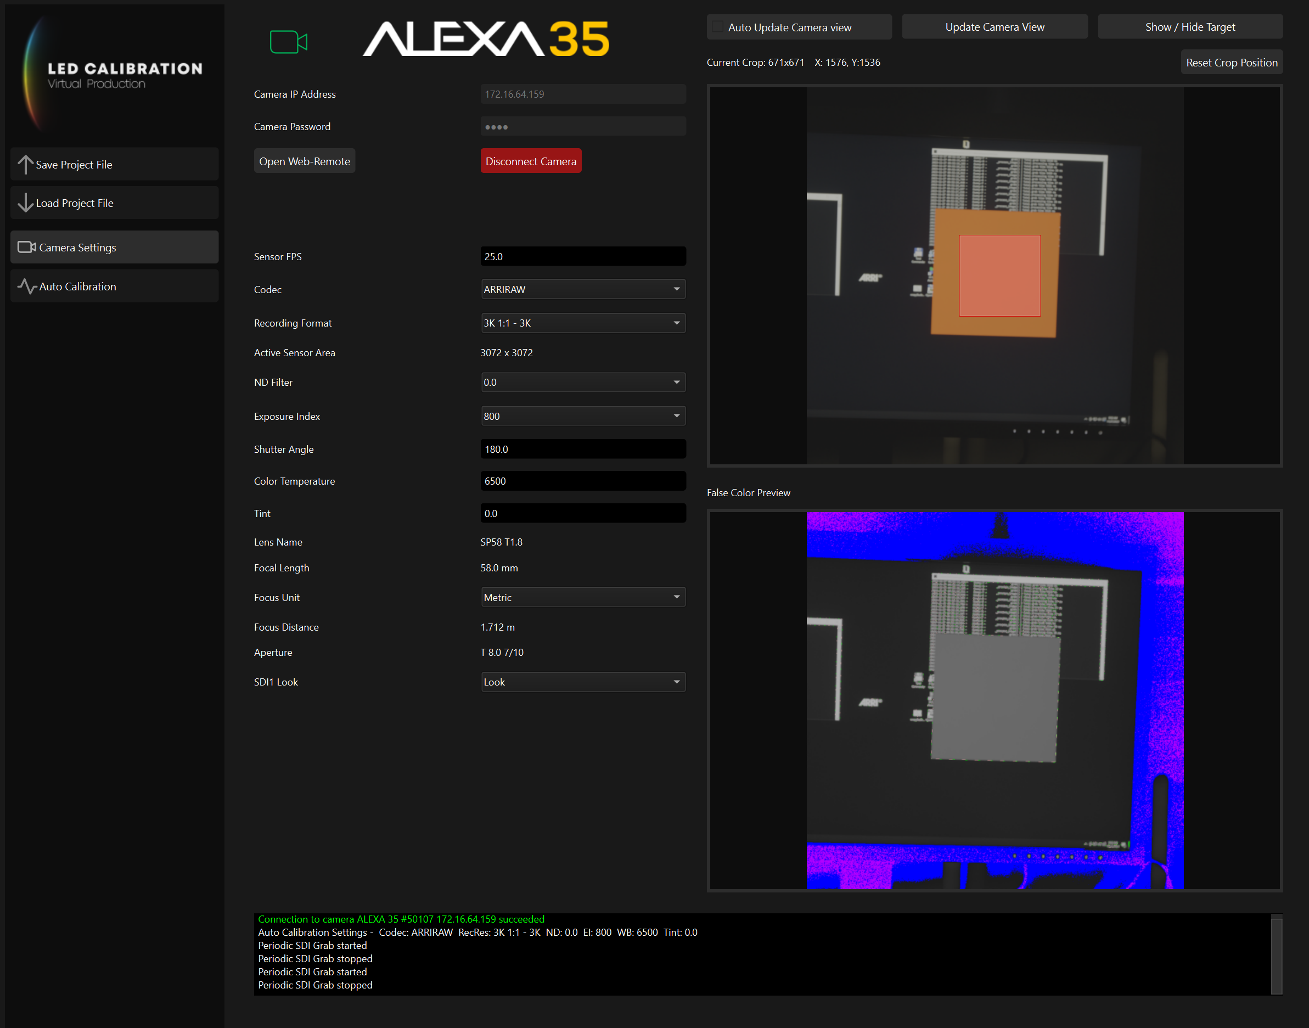Click the Auto Calibration waveform icon

pos(26,286)
